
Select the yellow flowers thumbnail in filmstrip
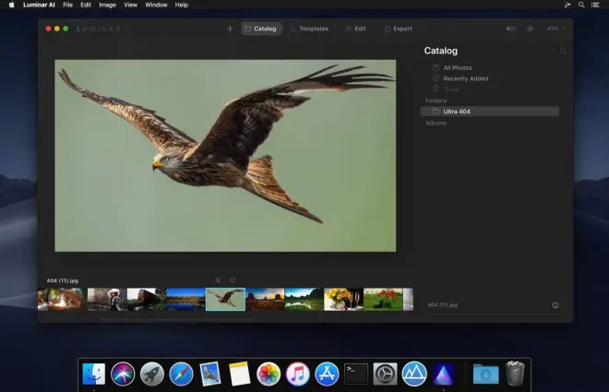tap(342, 299)
